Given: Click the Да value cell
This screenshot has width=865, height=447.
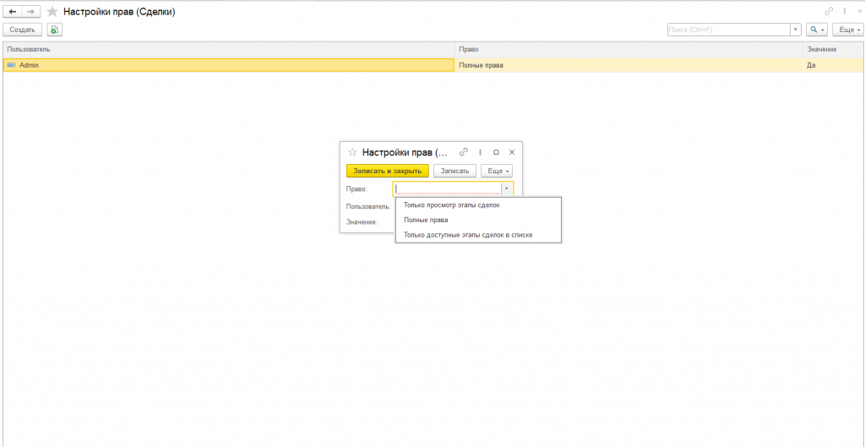Looking at the screenshot, I should click(833, 65).
